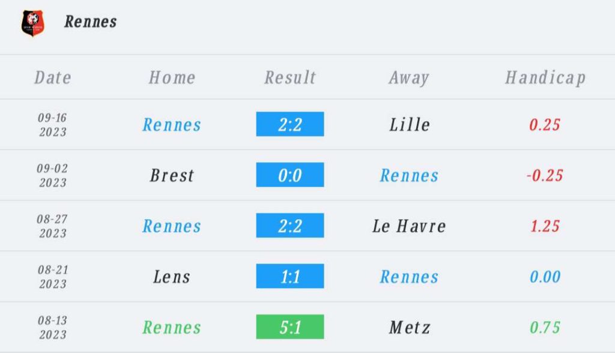Click the 09-16 2023 match date
The width and height of the screenshot is (615, 353).
coord(53,124)
